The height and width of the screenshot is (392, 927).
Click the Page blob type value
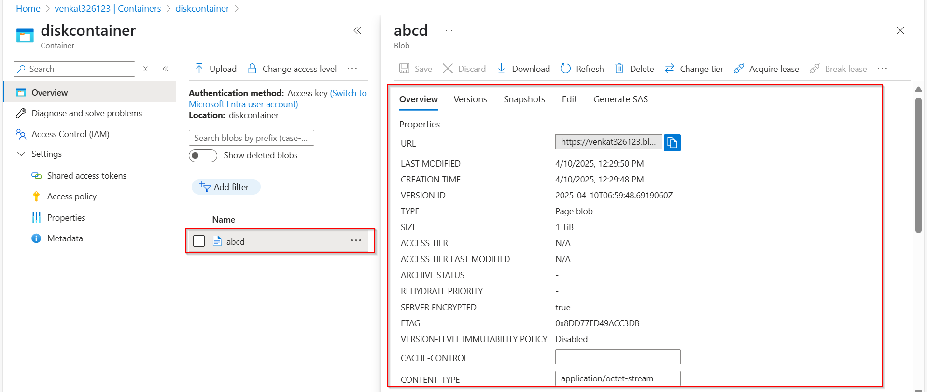(574, 211)
